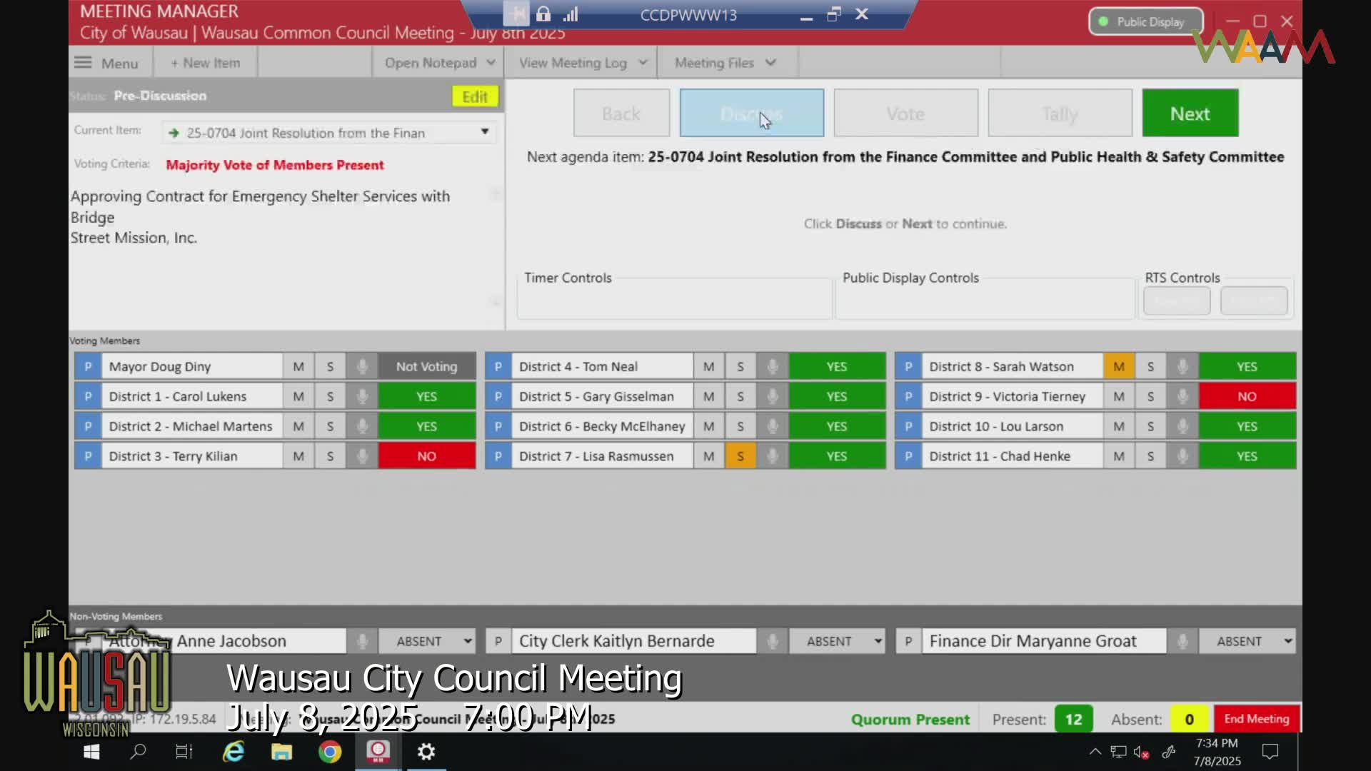Click microphone icon for District 6 Becky McElhaney
The height and width of the screenshot is (771, 1371).
tap(772, 426)
